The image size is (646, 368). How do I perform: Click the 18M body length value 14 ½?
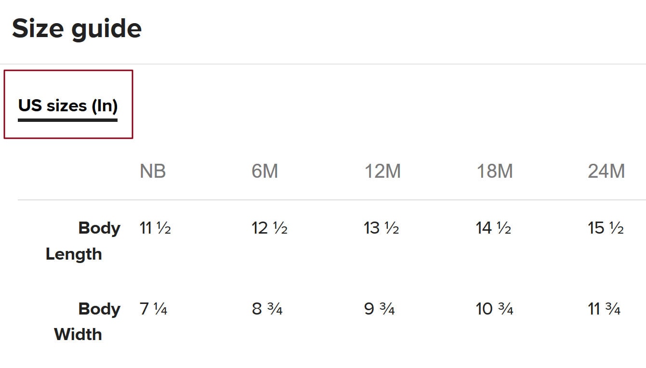coord(494,228)
